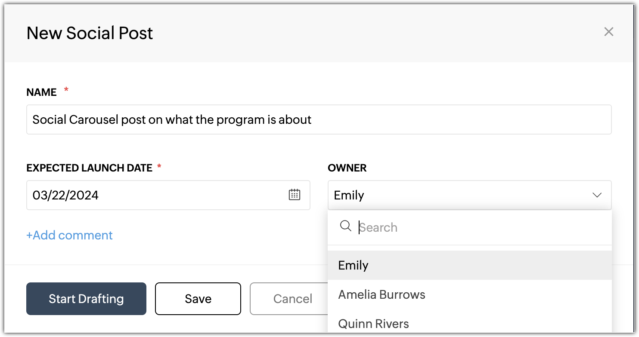Click the red asterisk beside NAME
639x337 pixels.
[66, 90]
